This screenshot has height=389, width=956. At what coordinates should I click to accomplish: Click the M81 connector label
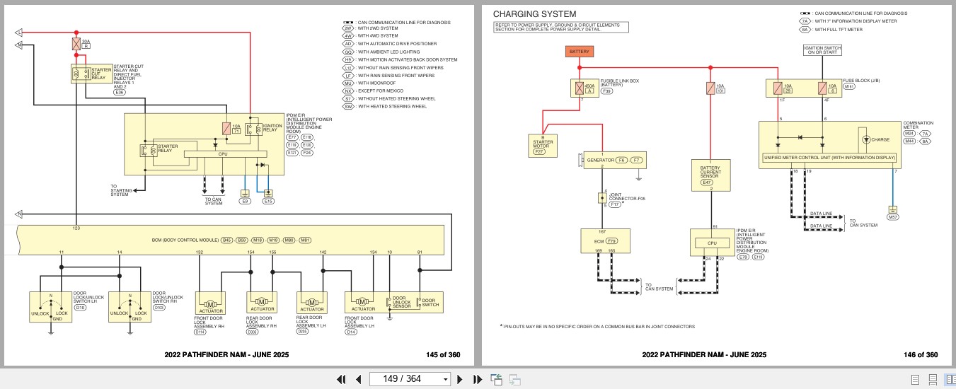point(305,240)
